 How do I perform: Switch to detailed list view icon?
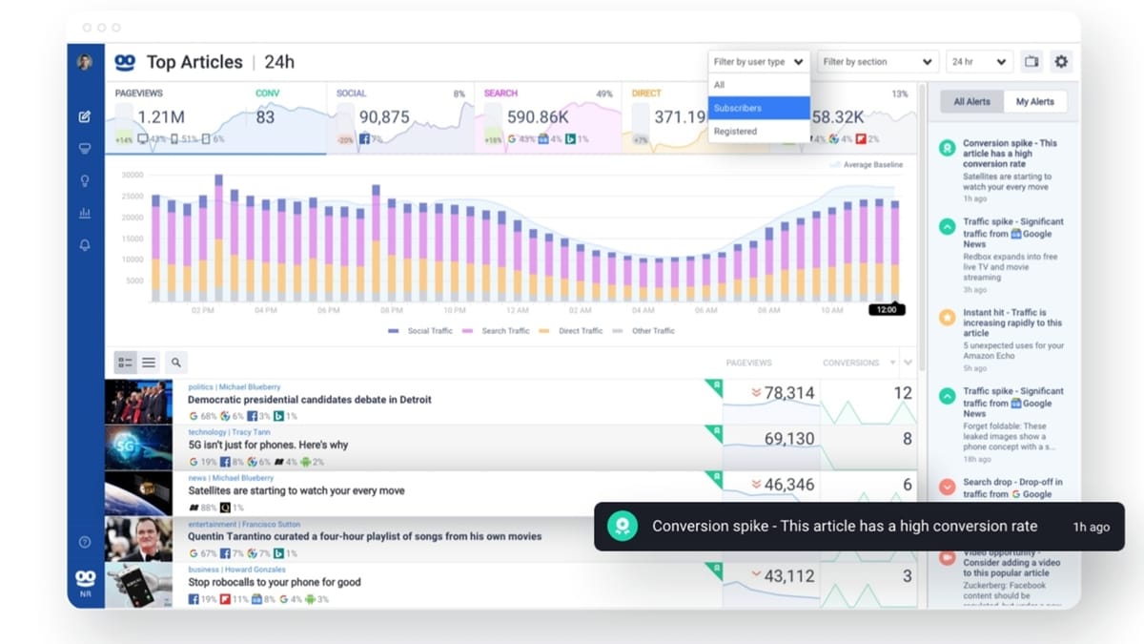coord(125,363)
